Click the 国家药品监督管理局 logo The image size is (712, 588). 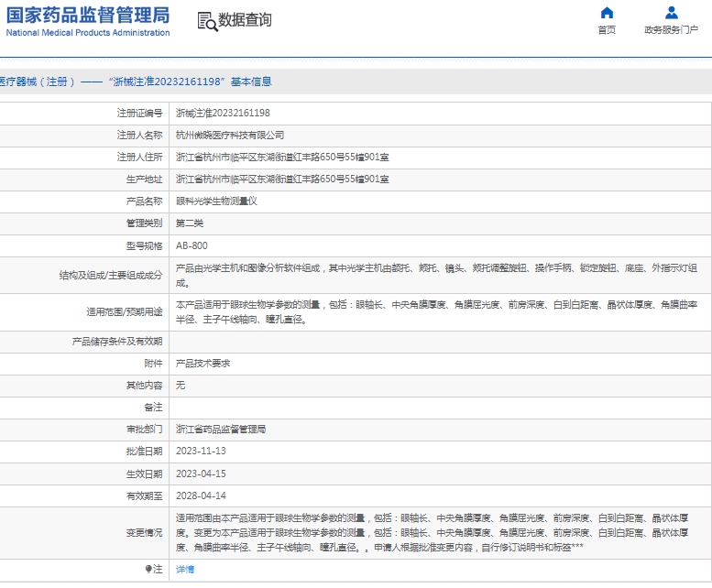[x=88, y=21]
